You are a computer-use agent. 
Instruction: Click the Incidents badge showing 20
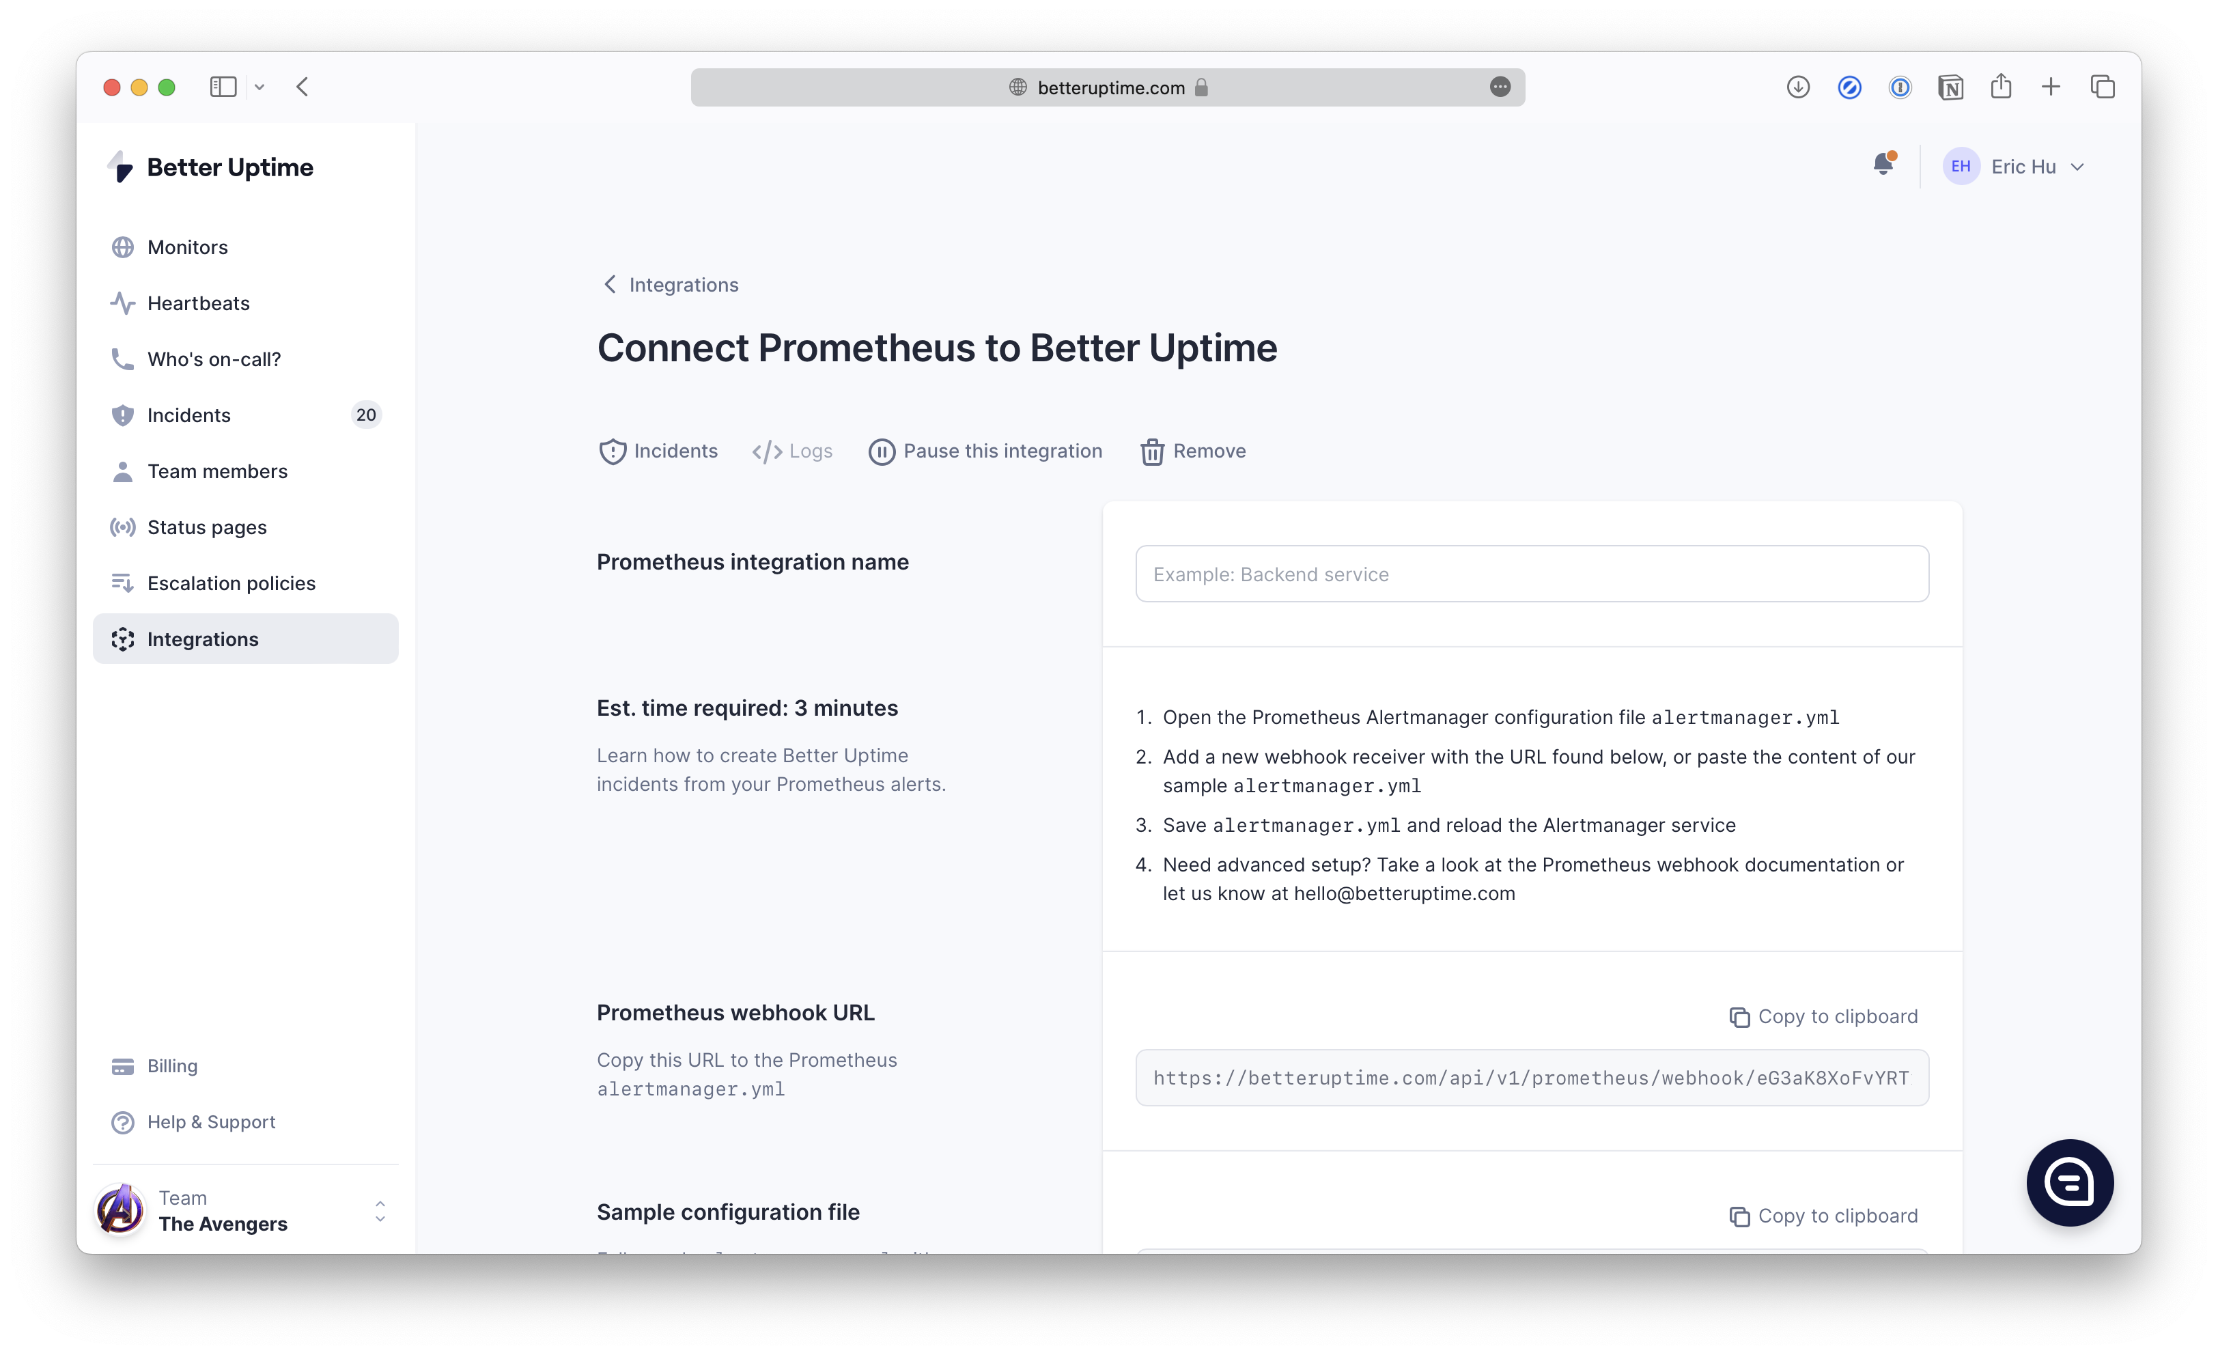pos(366,415)
